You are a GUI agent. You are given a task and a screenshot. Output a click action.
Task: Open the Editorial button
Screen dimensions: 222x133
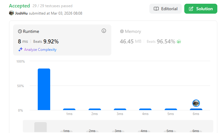(x=165, y=9)
